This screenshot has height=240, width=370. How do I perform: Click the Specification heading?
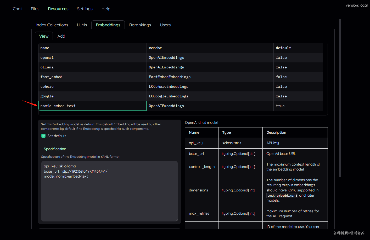[x=55, y=149]
